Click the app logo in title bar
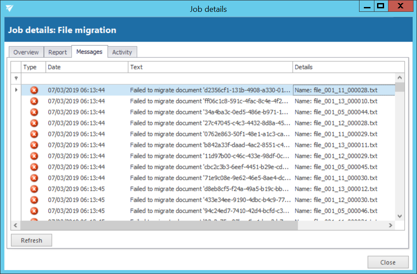This screenshot has height=274, width=417. tap(9, 8)
